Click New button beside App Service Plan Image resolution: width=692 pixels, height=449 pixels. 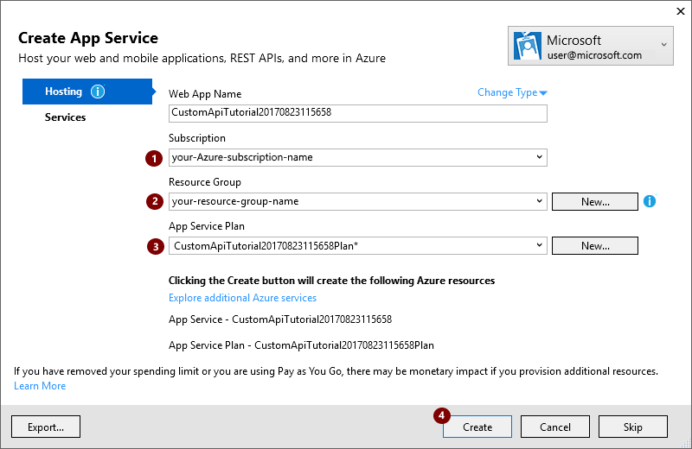point(595,245)
